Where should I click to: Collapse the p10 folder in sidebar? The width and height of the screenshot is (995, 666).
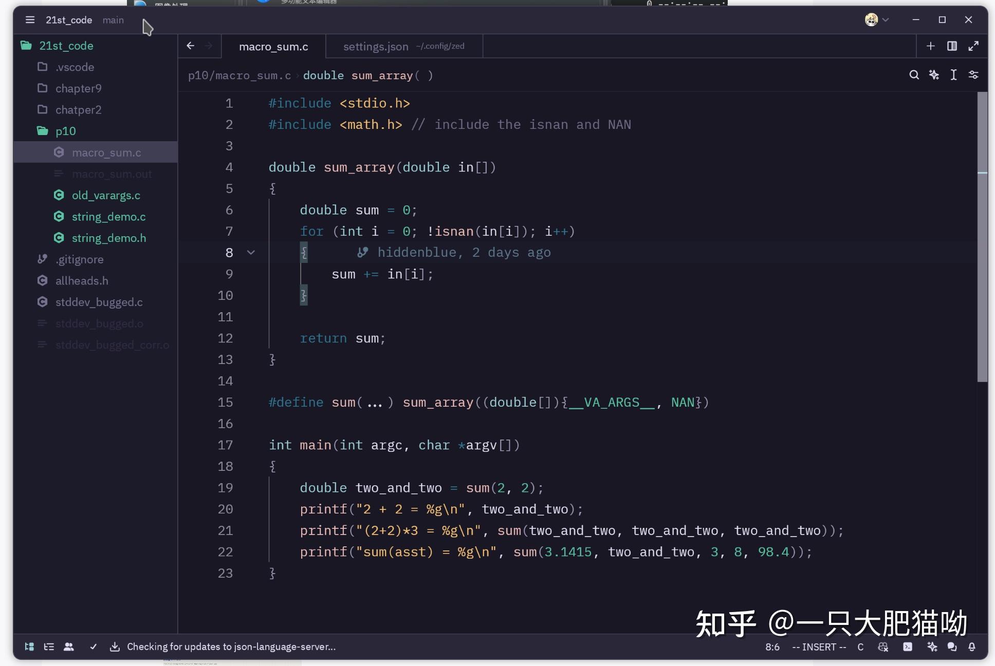pos(66,131)
